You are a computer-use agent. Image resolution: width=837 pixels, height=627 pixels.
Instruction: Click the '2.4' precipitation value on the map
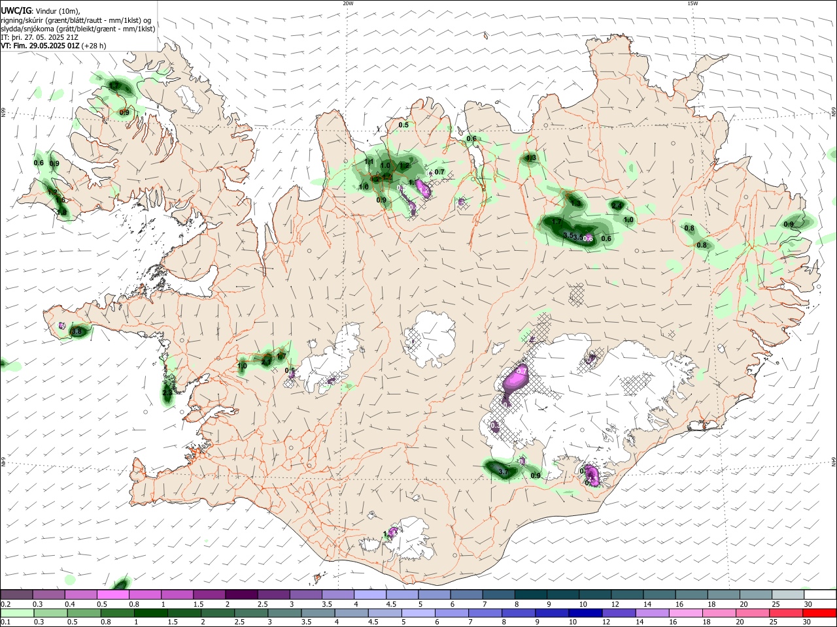[x=617, y=206]
